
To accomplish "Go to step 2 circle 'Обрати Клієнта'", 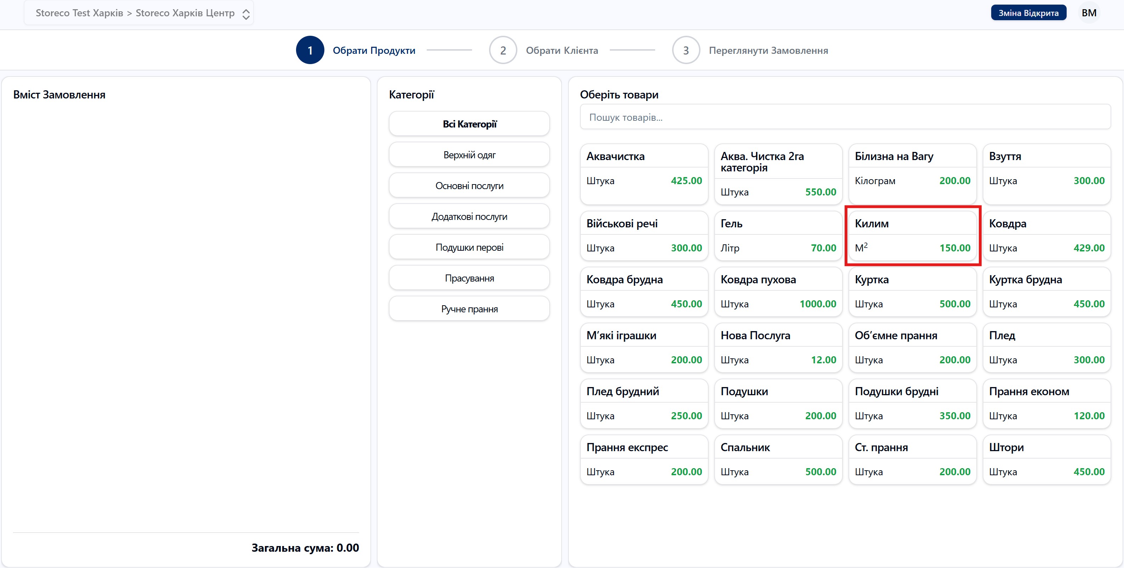I will 503,50.
